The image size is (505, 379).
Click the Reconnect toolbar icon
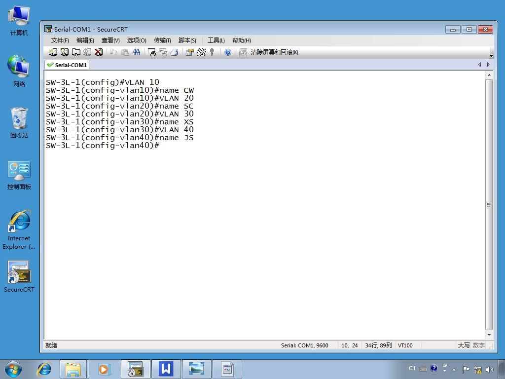87,52
